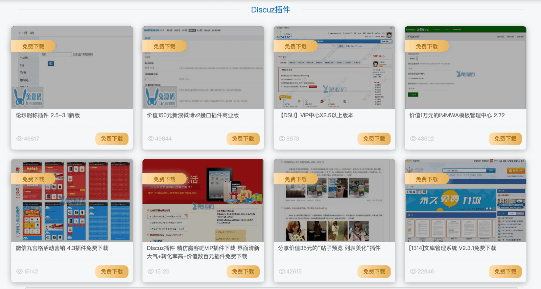Image resolution: width=541 pixels, height=289 pixels.
Task: Click the 免费下载 ribbon tag on 【DSU】VIP中心 image
Action: [296, 46]
